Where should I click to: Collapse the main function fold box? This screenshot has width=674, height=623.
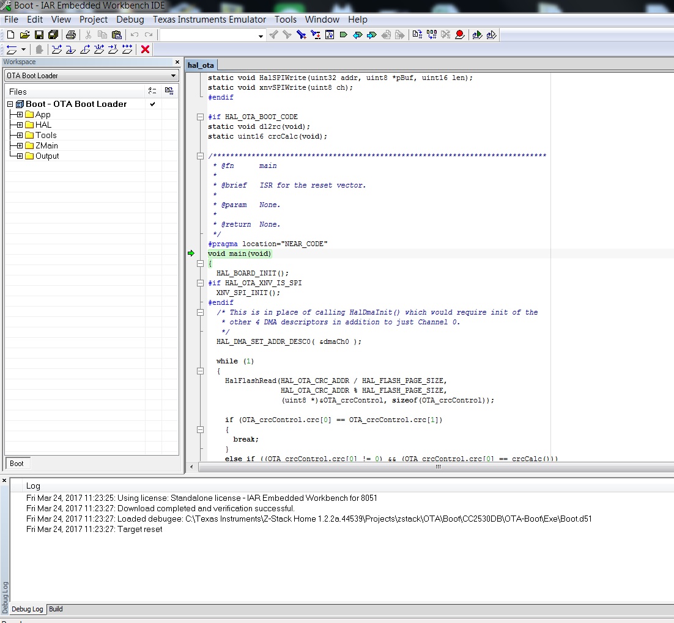point(200,263)
